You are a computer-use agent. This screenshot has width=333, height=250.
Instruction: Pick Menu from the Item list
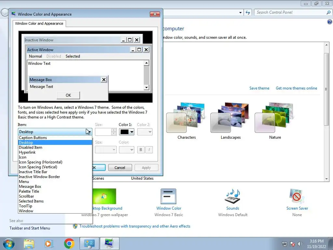coord(55,182)
